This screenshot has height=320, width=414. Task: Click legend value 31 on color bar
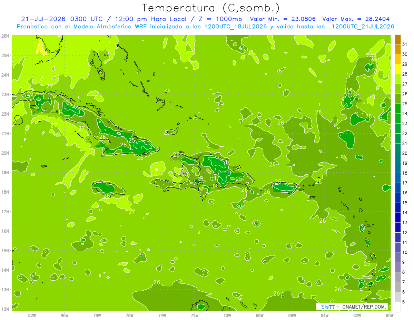tap(405, 44)
